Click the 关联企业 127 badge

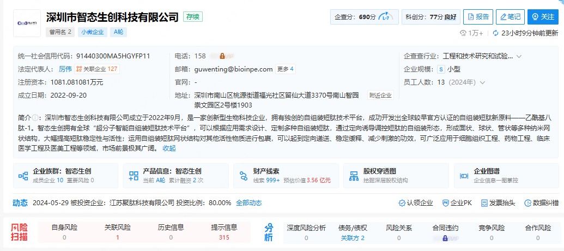pyautogui.click(x=97, y=69)
